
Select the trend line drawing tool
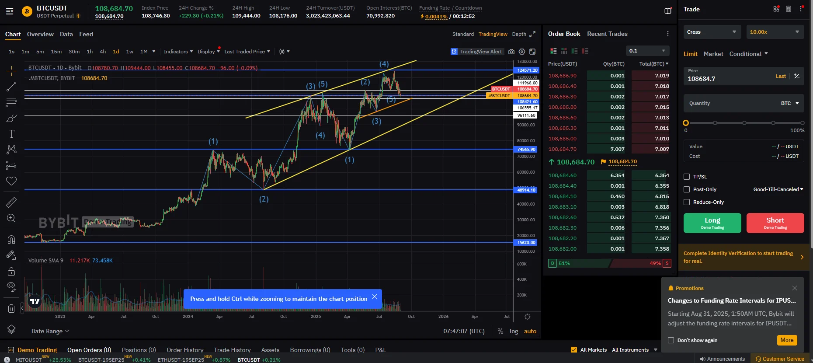[11, 87]
